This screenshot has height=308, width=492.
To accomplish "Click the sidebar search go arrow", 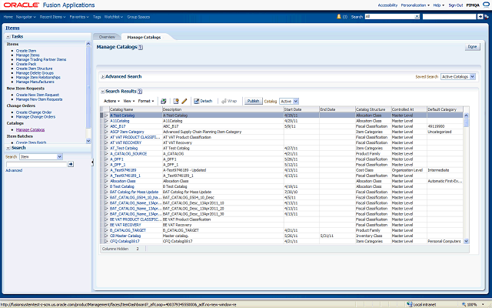I will 71,164.
